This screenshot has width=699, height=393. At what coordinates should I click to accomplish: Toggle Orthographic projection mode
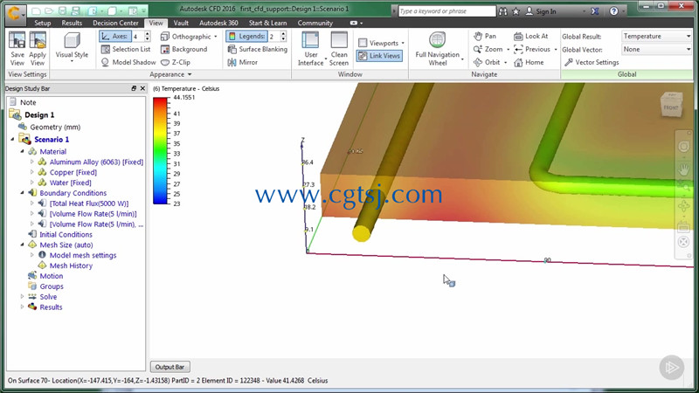click(185, 37)
